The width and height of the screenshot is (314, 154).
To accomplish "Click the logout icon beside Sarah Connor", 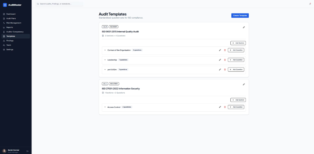I will tap(27, 151).
